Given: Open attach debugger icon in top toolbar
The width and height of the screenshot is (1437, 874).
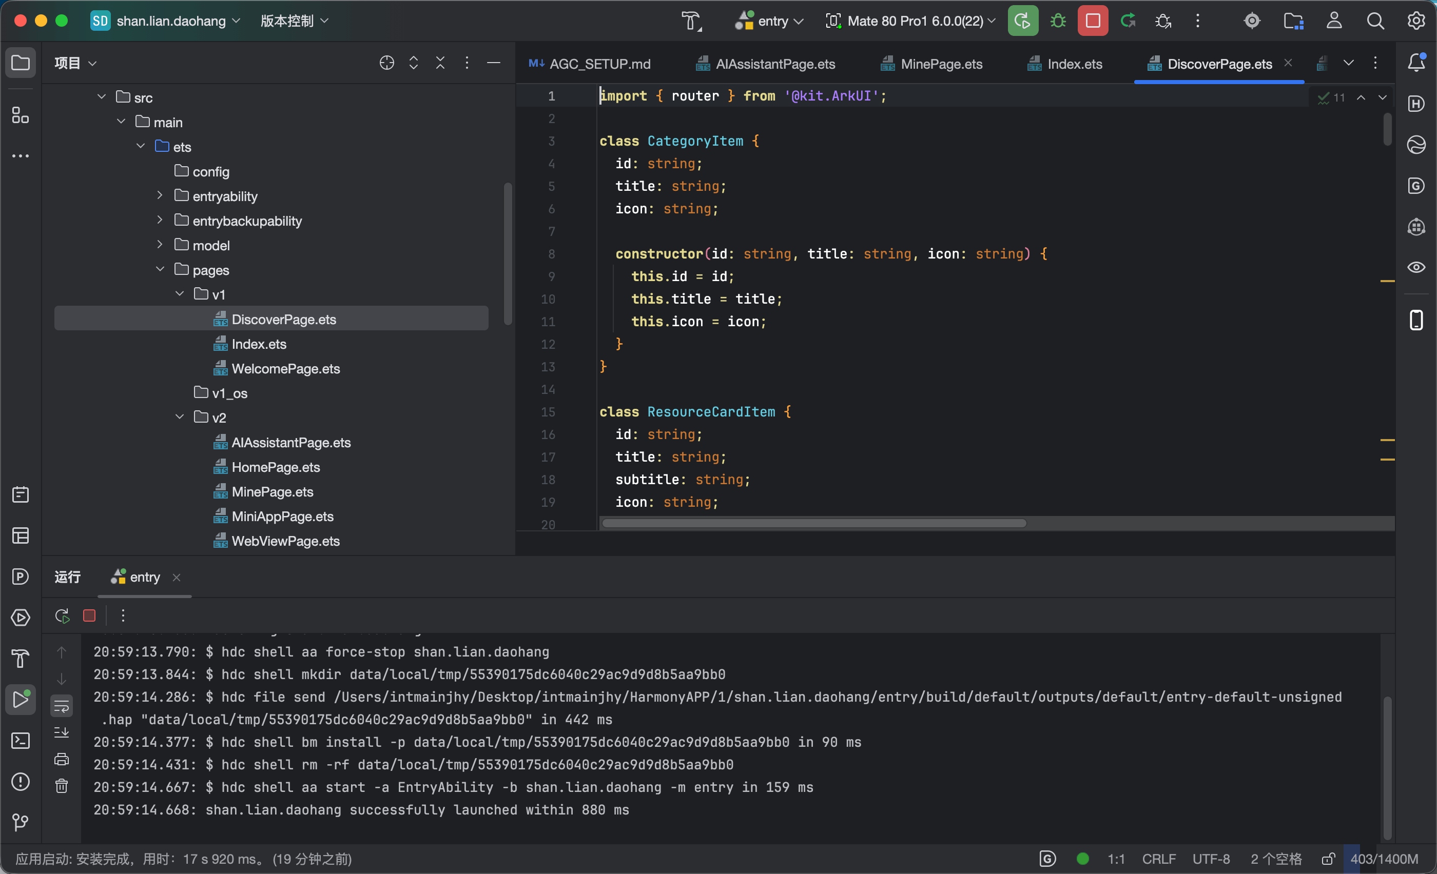Looking at the screenshot, I should [x=1163, y=21].
